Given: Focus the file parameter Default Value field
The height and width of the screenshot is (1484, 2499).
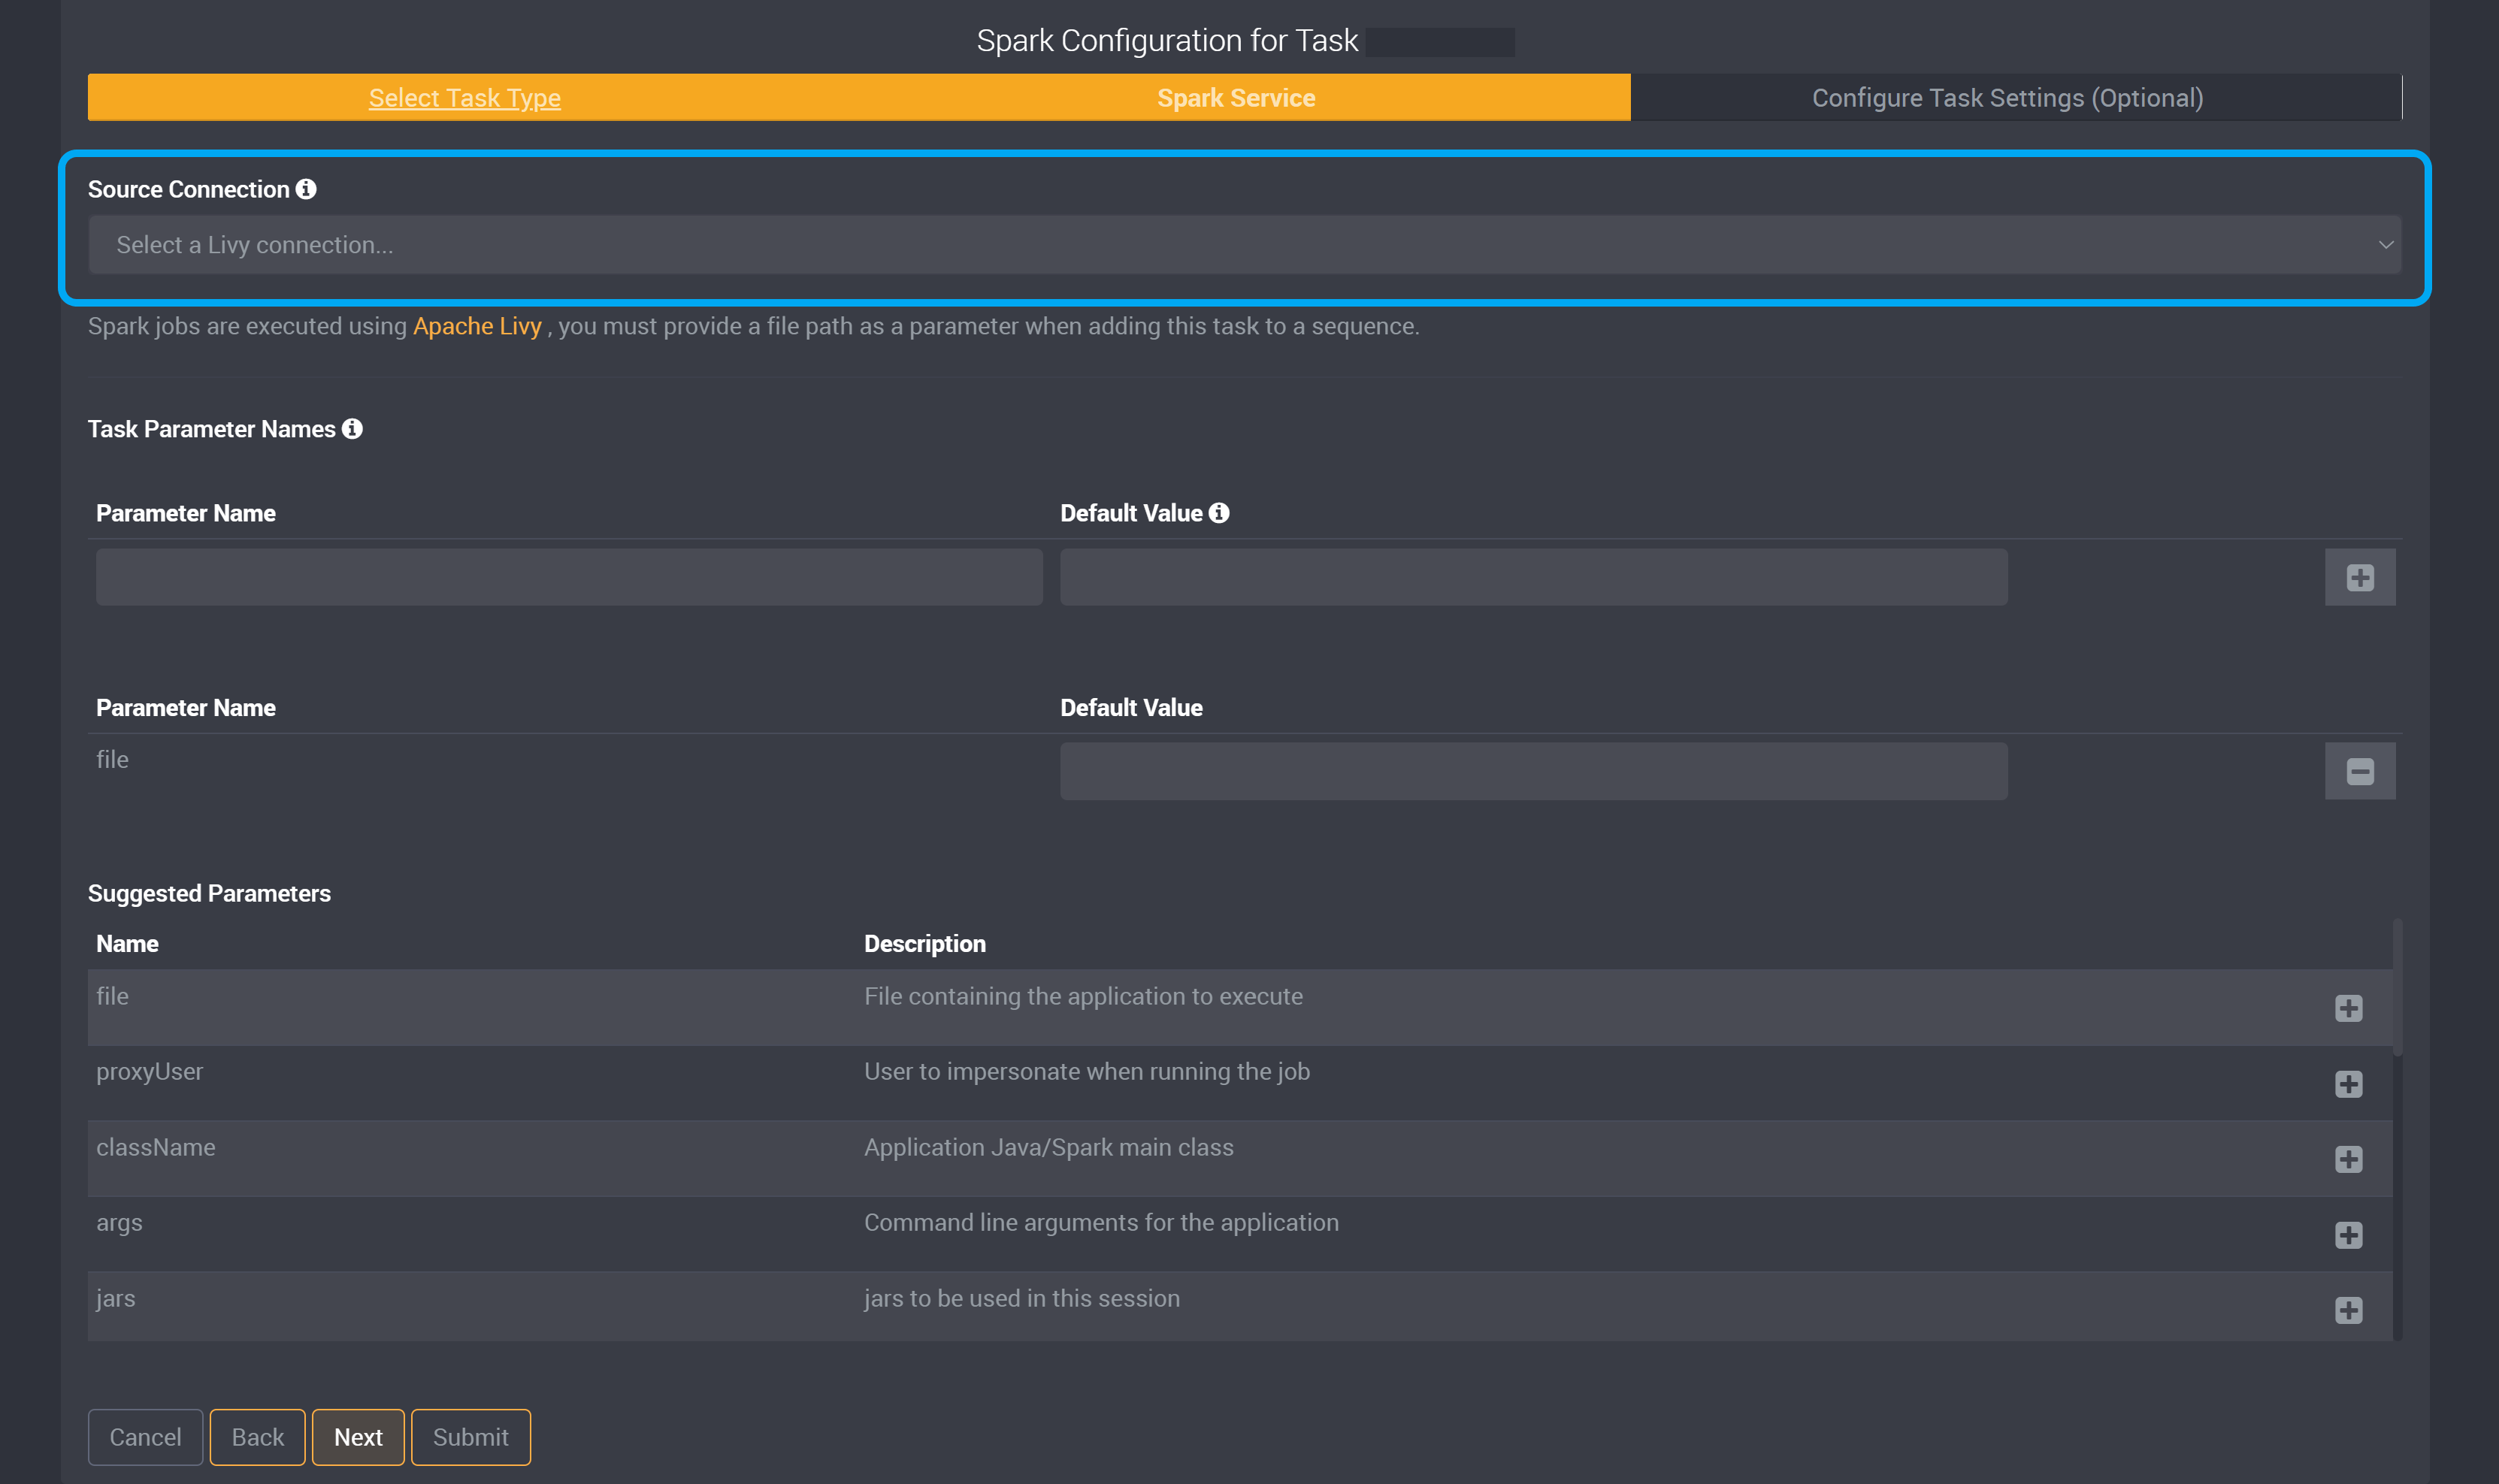Looking at the screenshot, I should 1533,771.
